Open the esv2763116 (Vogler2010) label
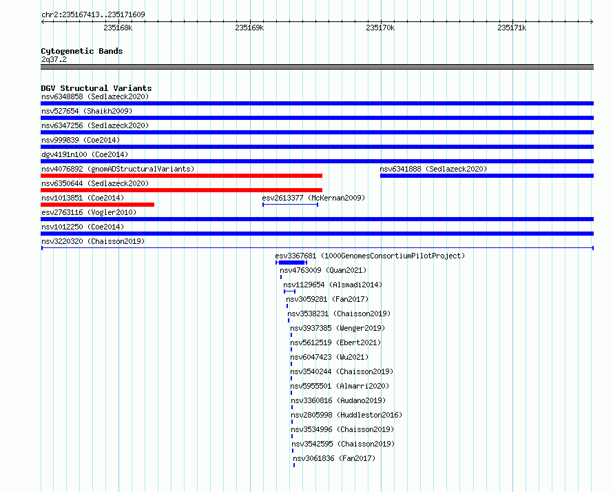 click(x=89, y=212)
